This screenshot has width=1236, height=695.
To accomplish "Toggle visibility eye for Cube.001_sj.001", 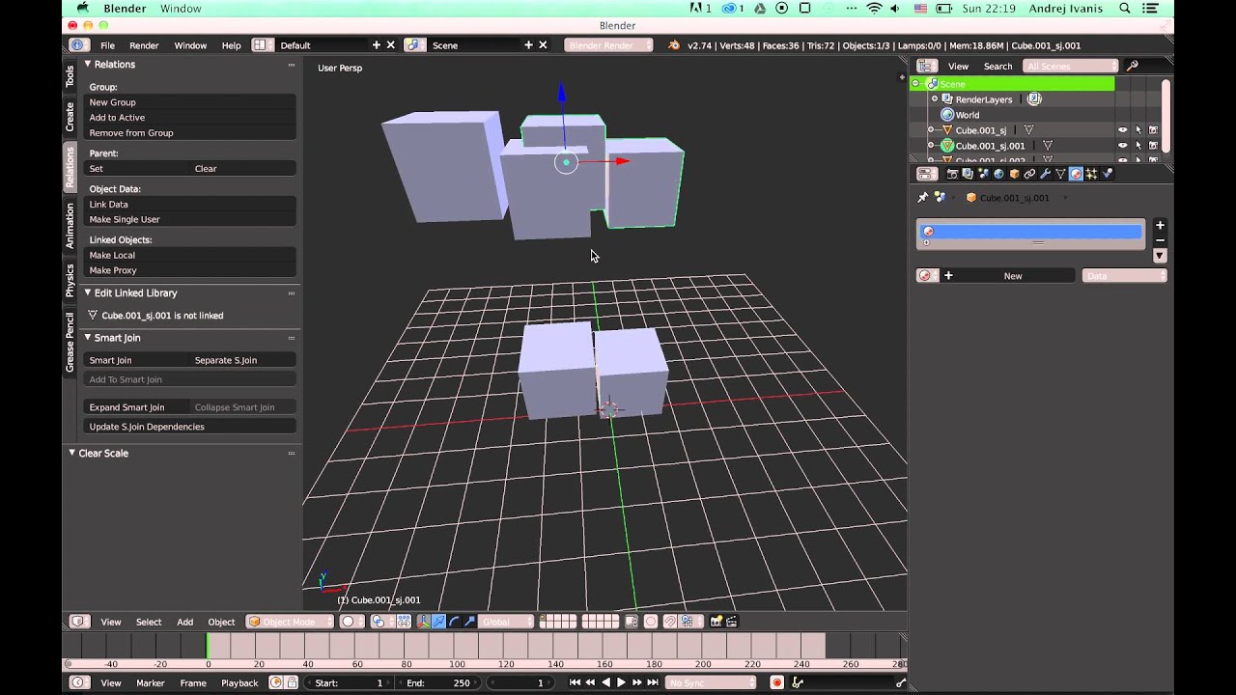I will click(x=1122, y=146).
